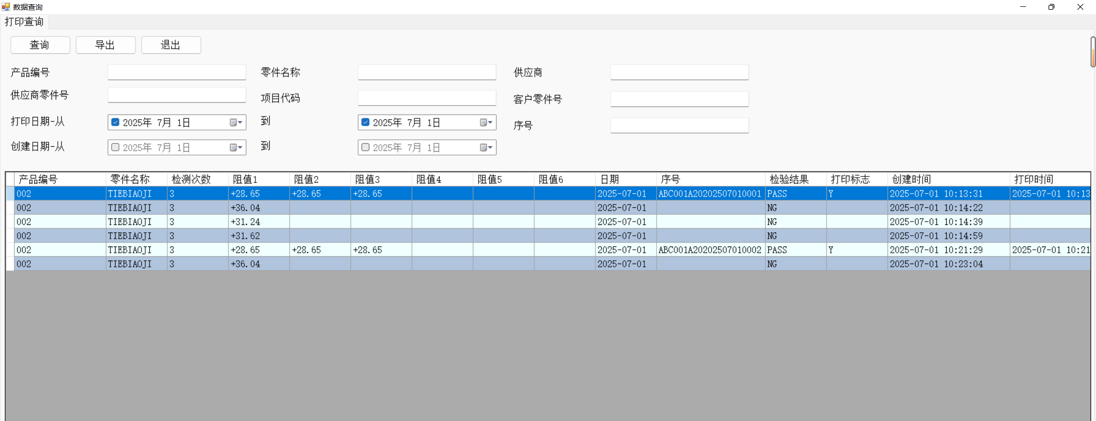Enable the 创建日期 end date checkbox
Viewport: 1096px width, 421px height.
365,147
